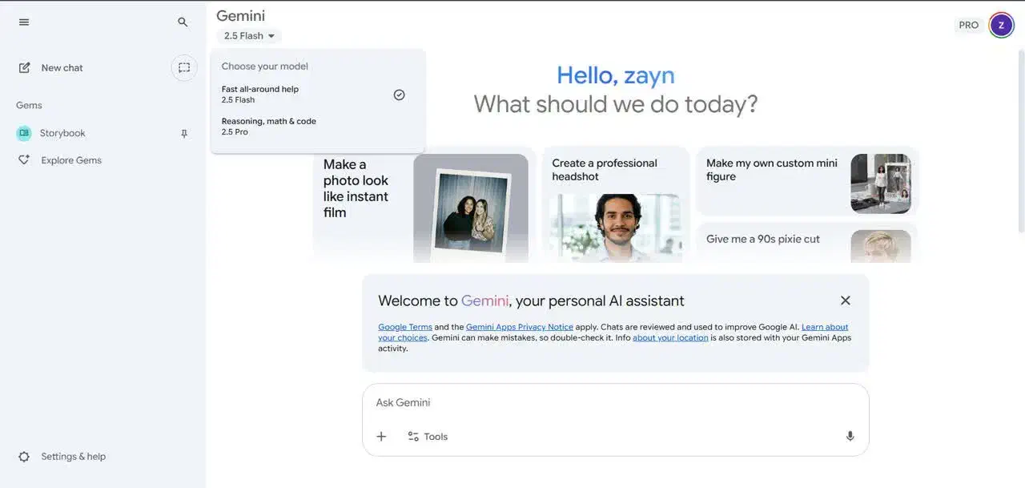This screenshot has width=1025, height=488.
Task: Click the Tools sliders icon in the prompt box
Action: tap(413, 437)
